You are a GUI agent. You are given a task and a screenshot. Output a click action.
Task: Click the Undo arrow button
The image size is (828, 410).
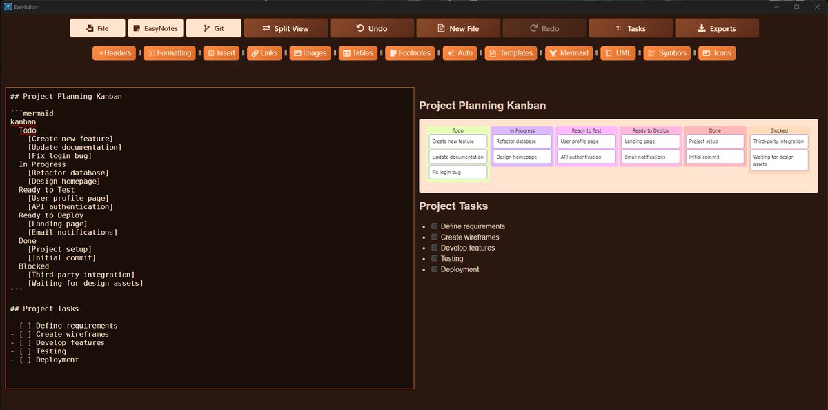(x=372, y=28)
